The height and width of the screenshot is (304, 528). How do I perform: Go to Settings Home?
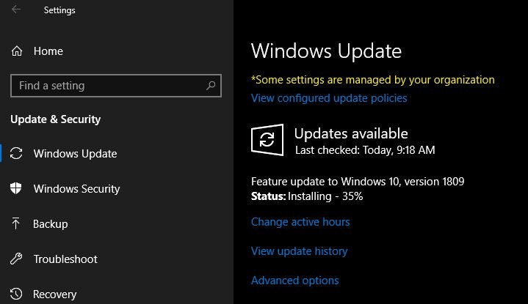click(x=48, y=51)
